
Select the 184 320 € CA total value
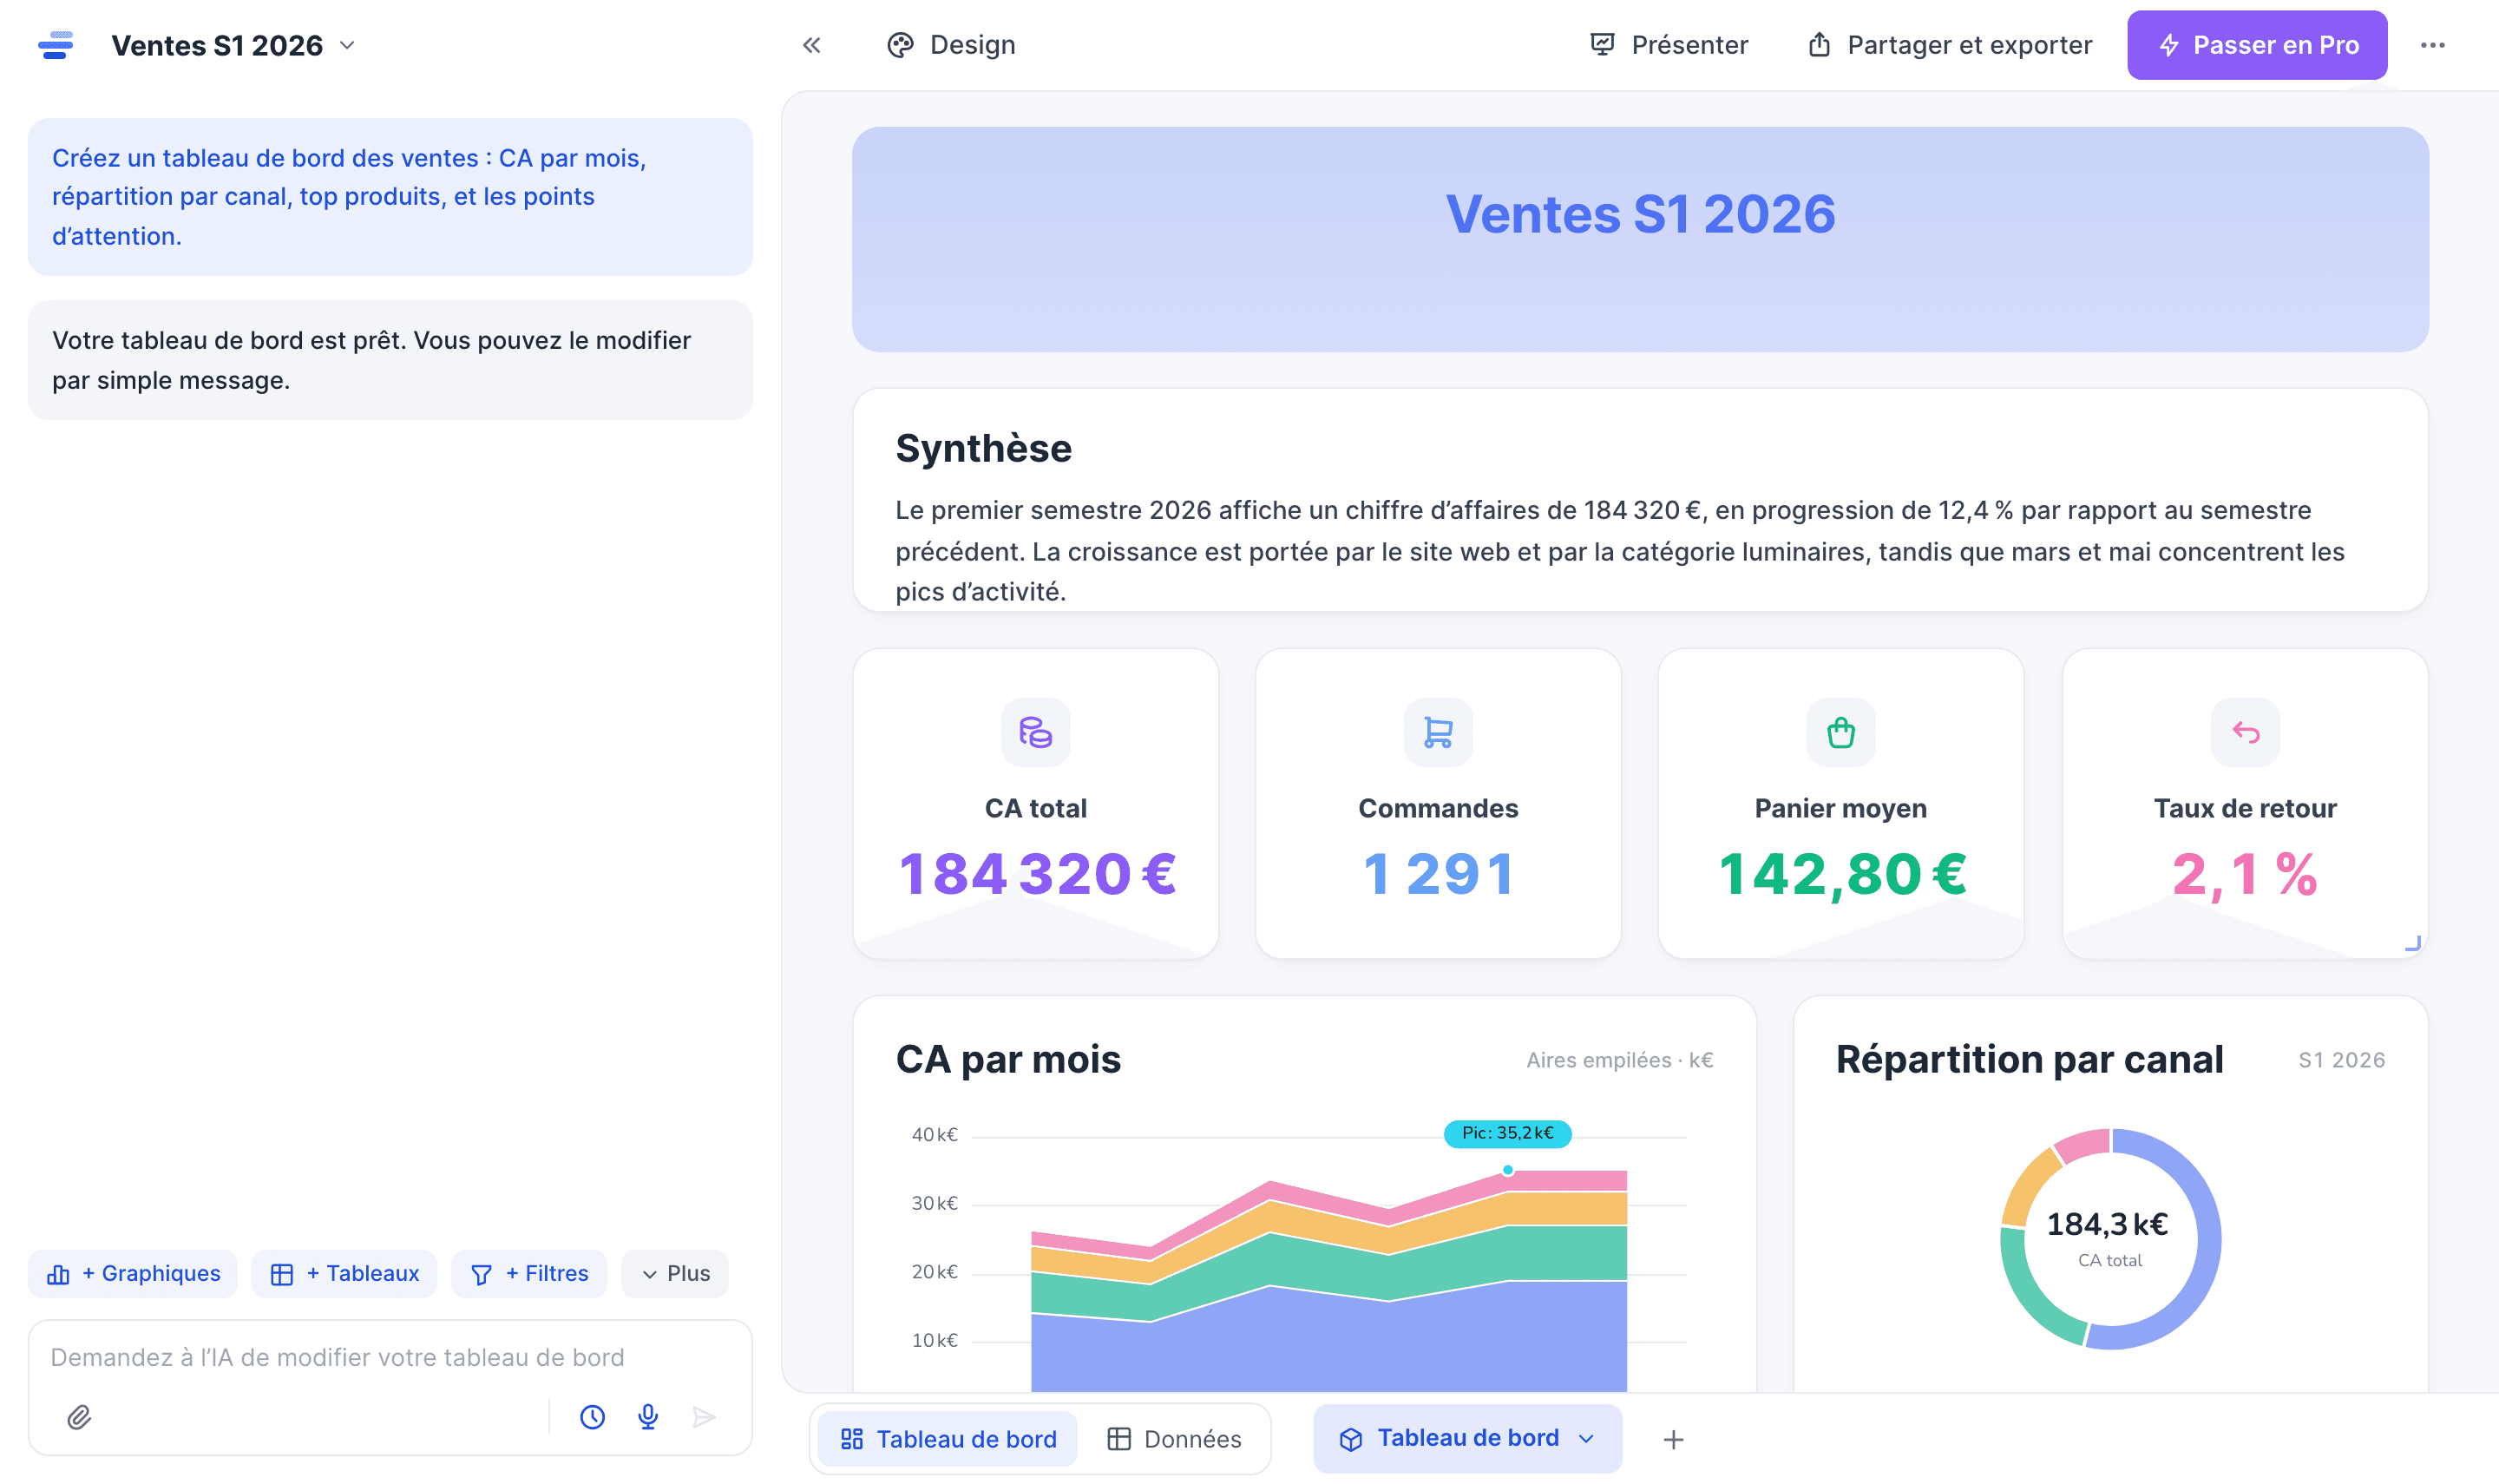point(1037,874)
